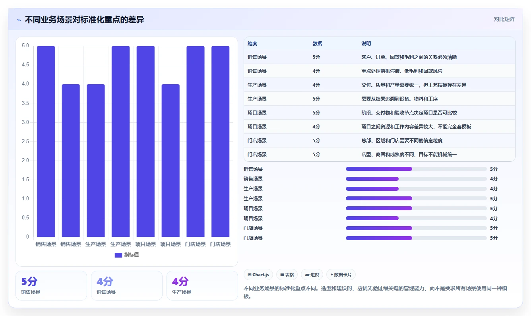Open the 4分 生产场景 stat card

pos(202,285)
